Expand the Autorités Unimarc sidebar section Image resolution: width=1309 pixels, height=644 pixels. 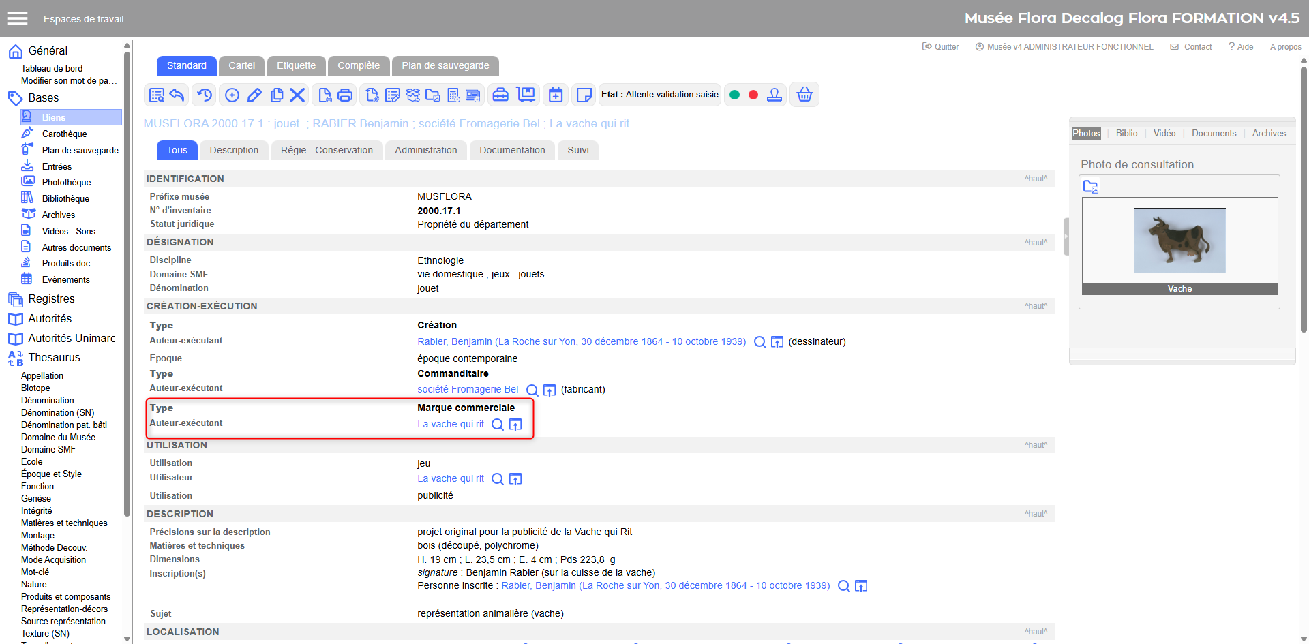tap(72, 338)
